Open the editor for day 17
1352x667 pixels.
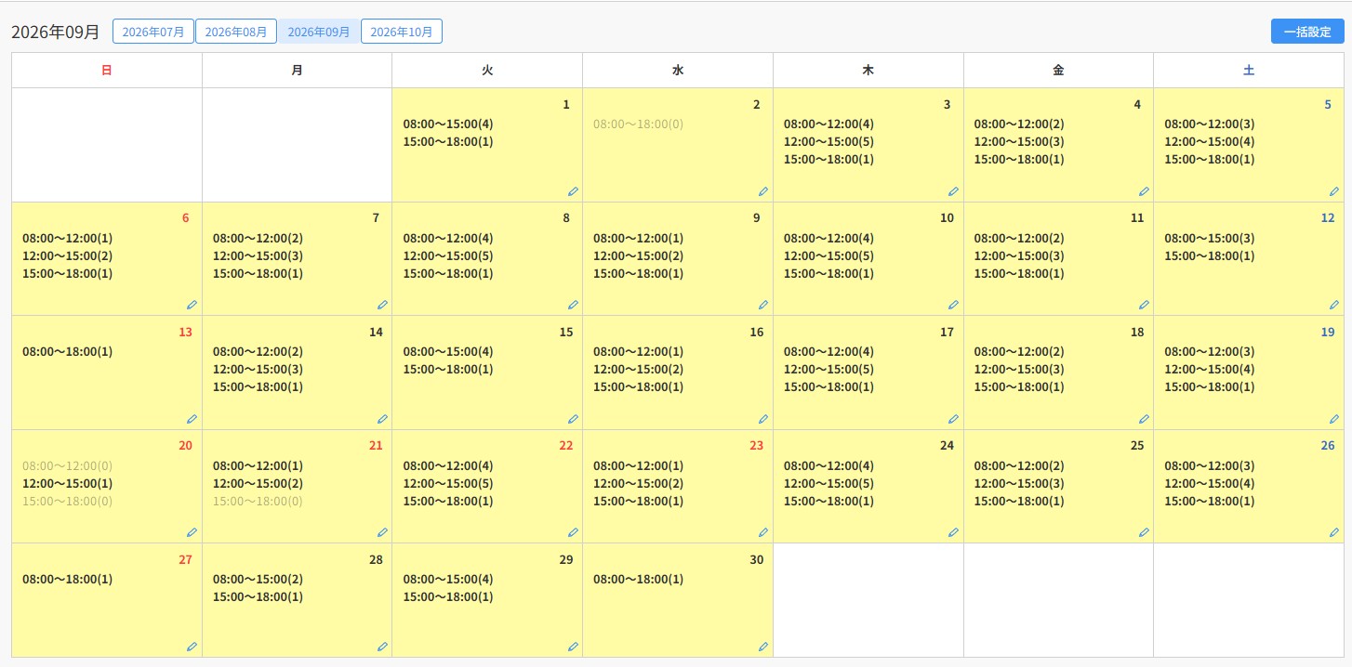pyautogui.click(x=953, y=419)
